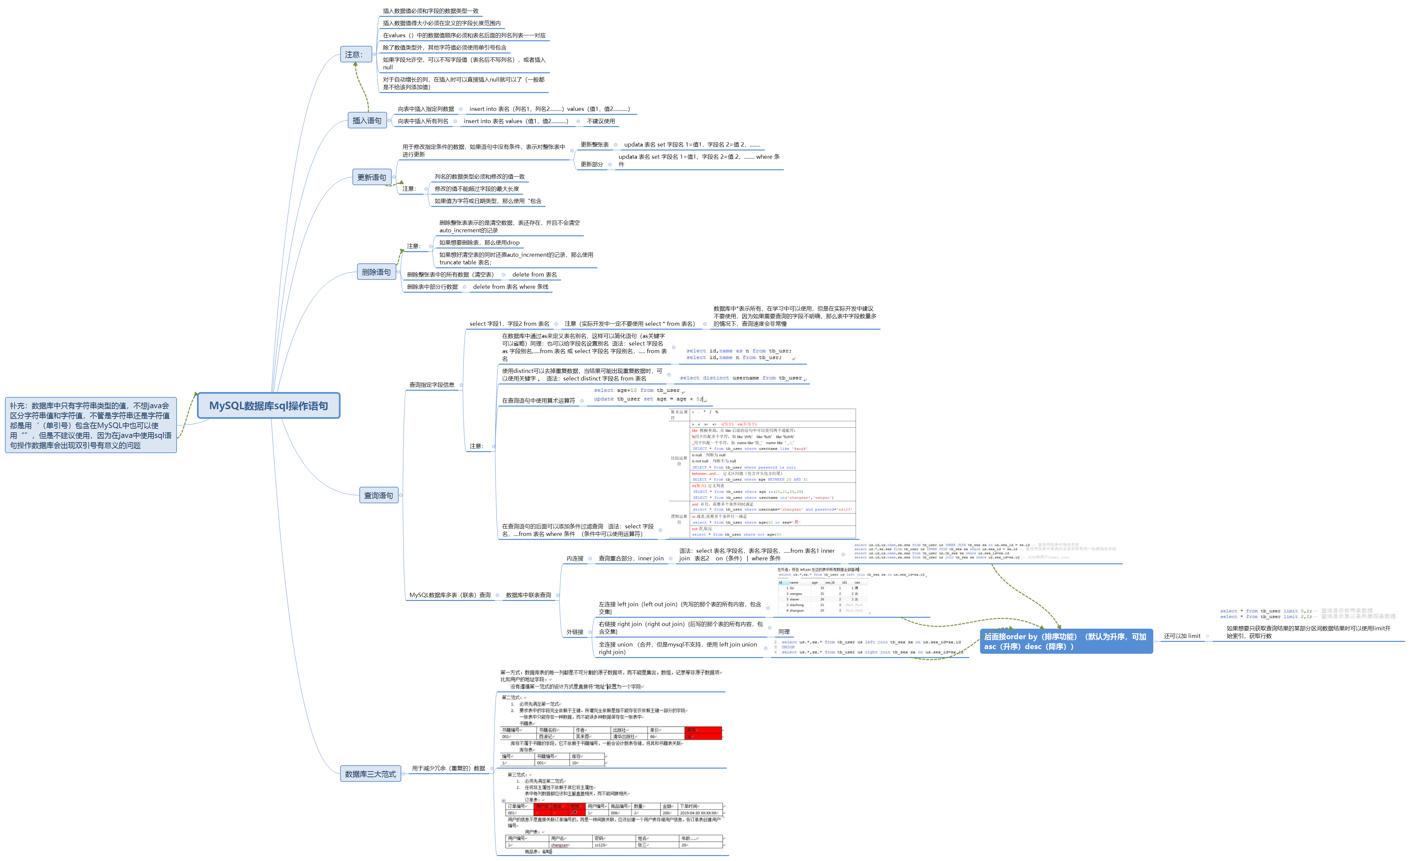Viewport: 1411px width, 861px height.
Task: Select the 内连接 subtopic
Action: click(574, 558)
